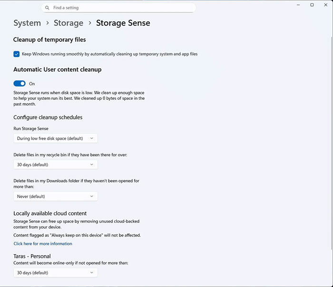Click the search magnifier icon
333x287 pixels.
48,8
